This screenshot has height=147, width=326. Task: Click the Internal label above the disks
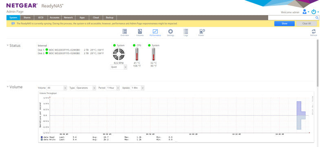(x=42, y=46)
